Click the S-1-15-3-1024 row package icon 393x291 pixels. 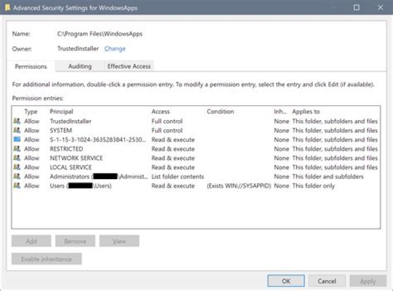coord(17,139)
